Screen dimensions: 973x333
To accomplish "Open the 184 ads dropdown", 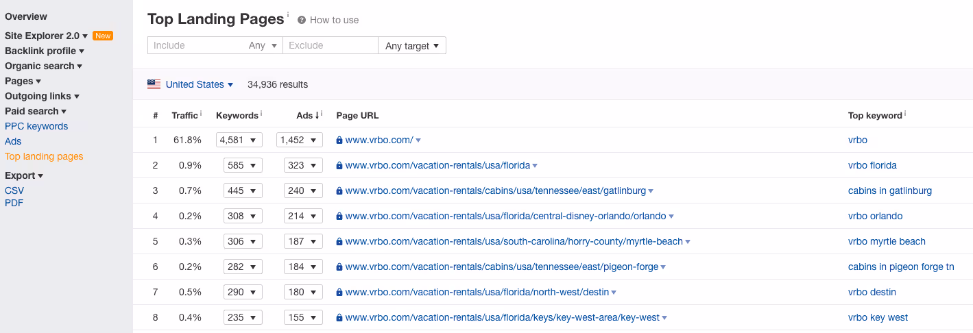I will (x=303, y=267).
